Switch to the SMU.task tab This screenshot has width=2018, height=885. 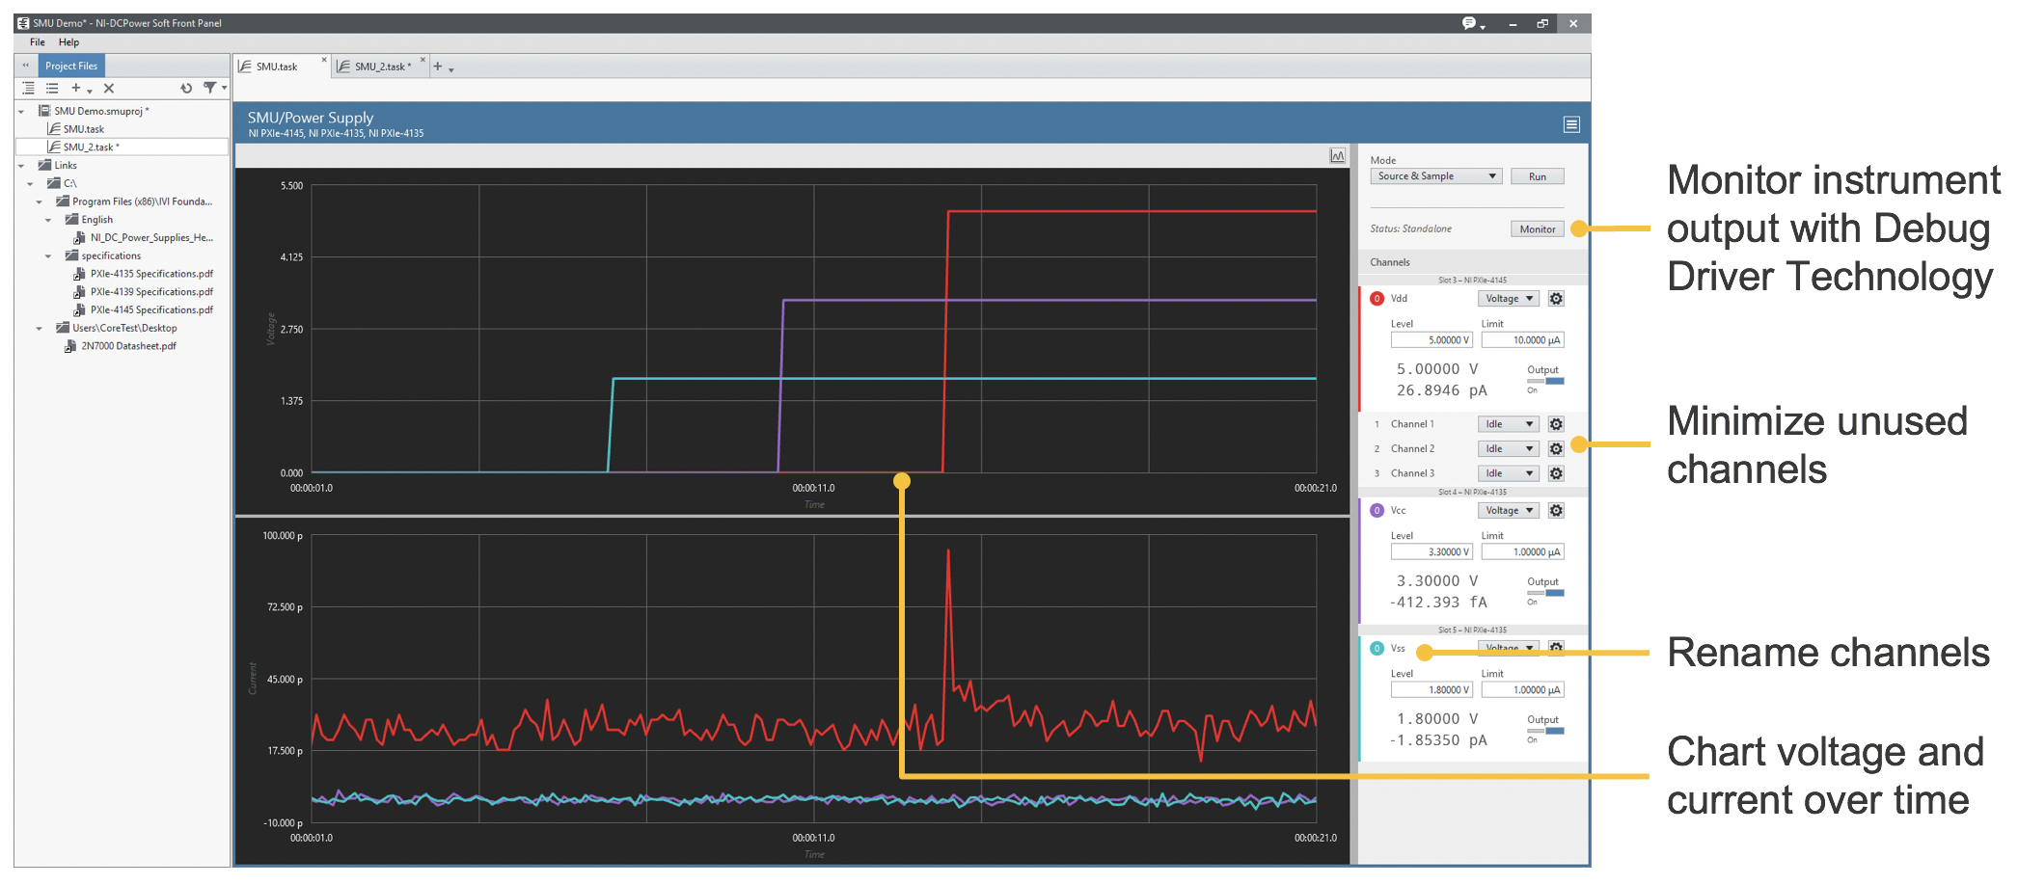277,67
